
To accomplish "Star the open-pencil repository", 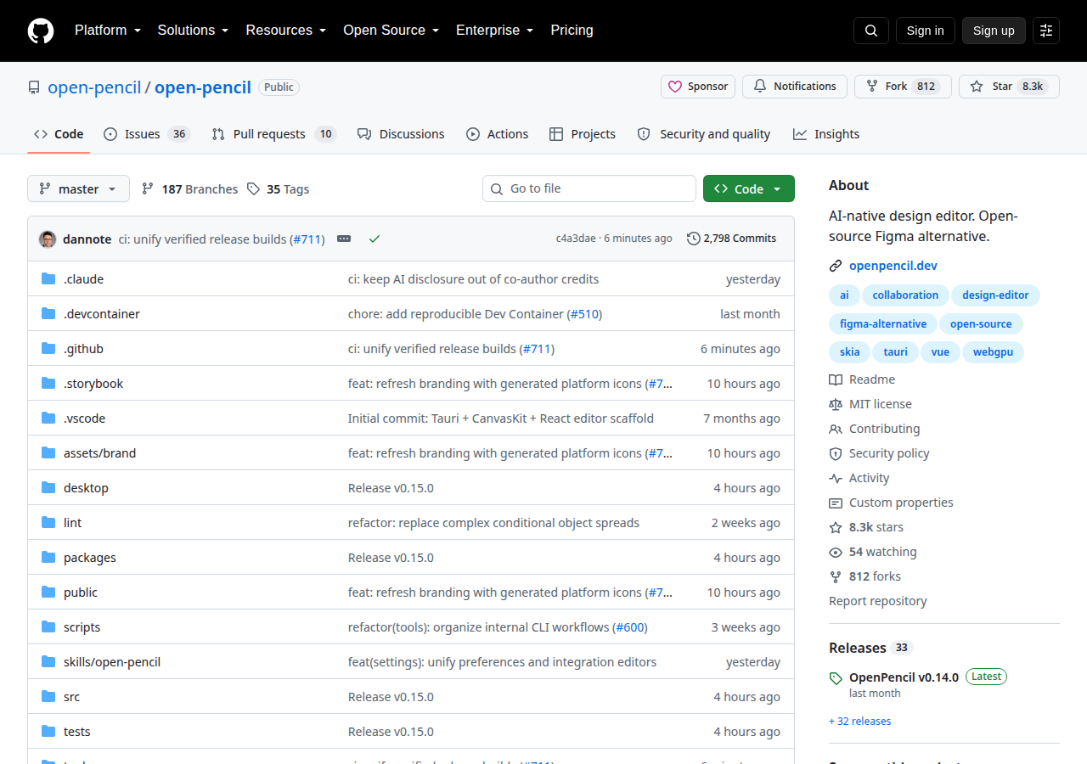I will (1009, 87).
